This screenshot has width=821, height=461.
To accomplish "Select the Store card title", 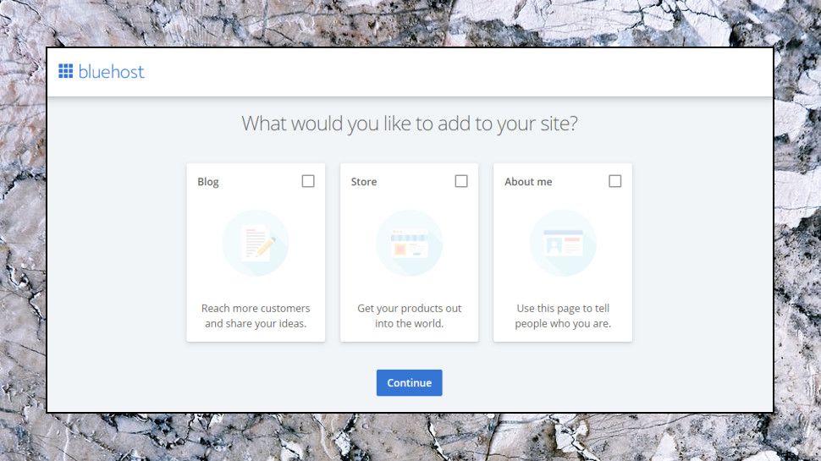I will 364,182.
